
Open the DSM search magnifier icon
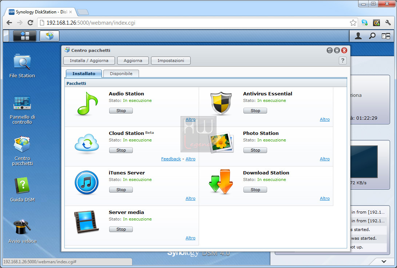click(x=372, y=36)
